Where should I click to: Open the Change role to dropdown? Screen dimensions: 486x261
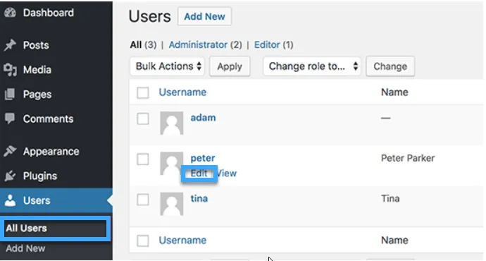[312, 66]
